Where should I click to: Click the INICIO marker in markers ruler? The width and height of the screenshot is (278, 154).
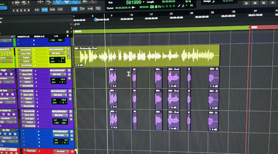(78, 32)
